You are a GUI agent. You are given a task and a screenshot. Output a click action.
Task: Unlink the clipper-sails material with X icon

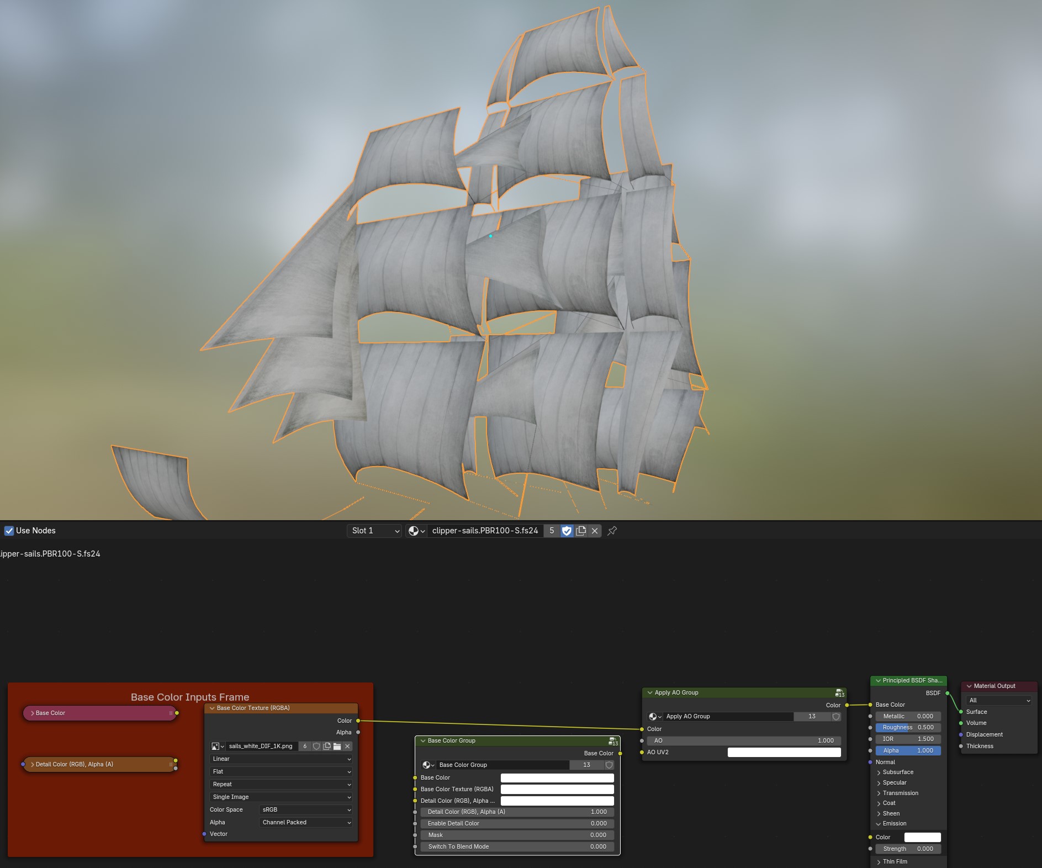point(595,531)
